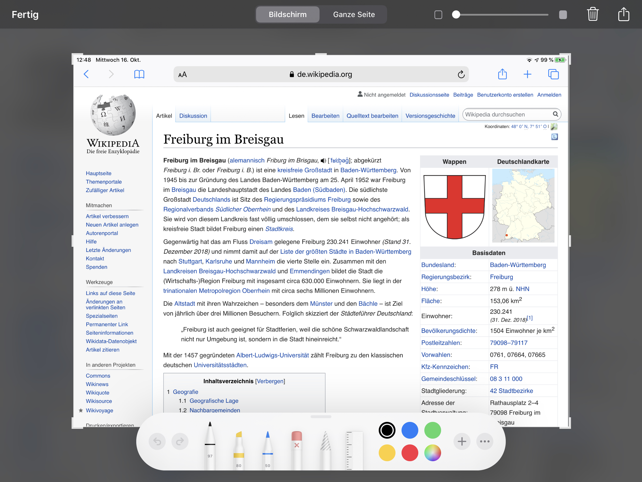Switch to Ganze Seite mode
642x482 pixels.
point(354,14)
